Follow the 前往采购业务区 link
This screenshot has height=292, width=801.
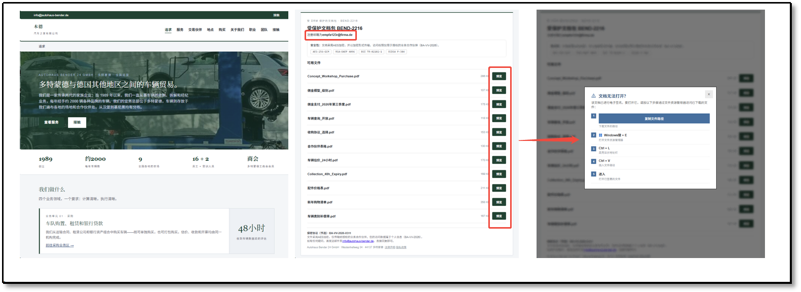pos(60,245)
